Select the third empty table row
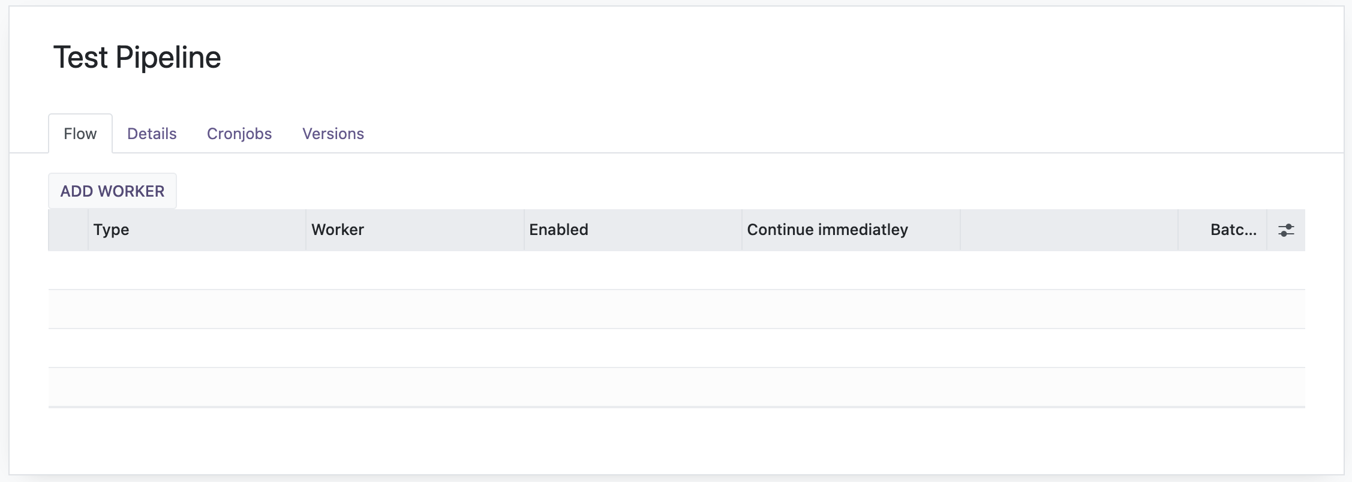The image size is (1352, 482). pyautogui.click(x=677, y=348)
